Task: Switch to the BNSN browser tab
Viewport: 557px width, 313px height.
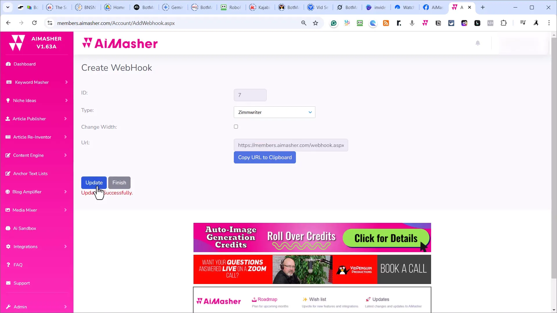Action: click(x=86, y=8)
